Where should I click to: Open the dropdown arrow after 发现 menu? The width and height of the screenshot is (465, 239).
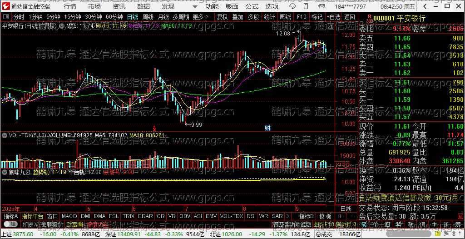click(x=194, y=6)
